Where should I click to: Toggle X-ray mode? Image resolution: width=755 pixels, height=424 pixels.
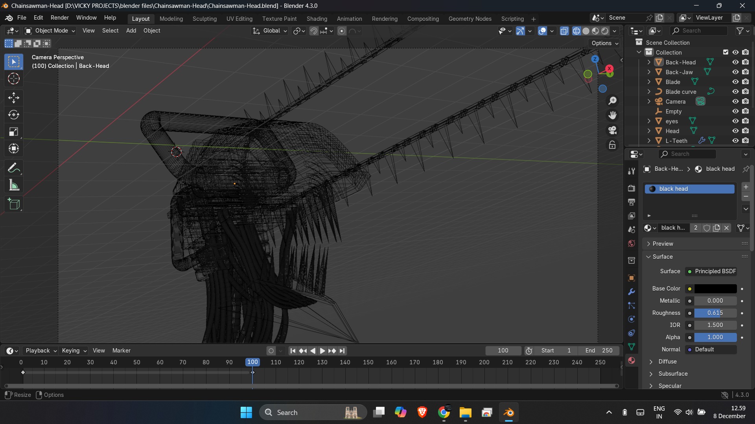click(x=564, y=31)
